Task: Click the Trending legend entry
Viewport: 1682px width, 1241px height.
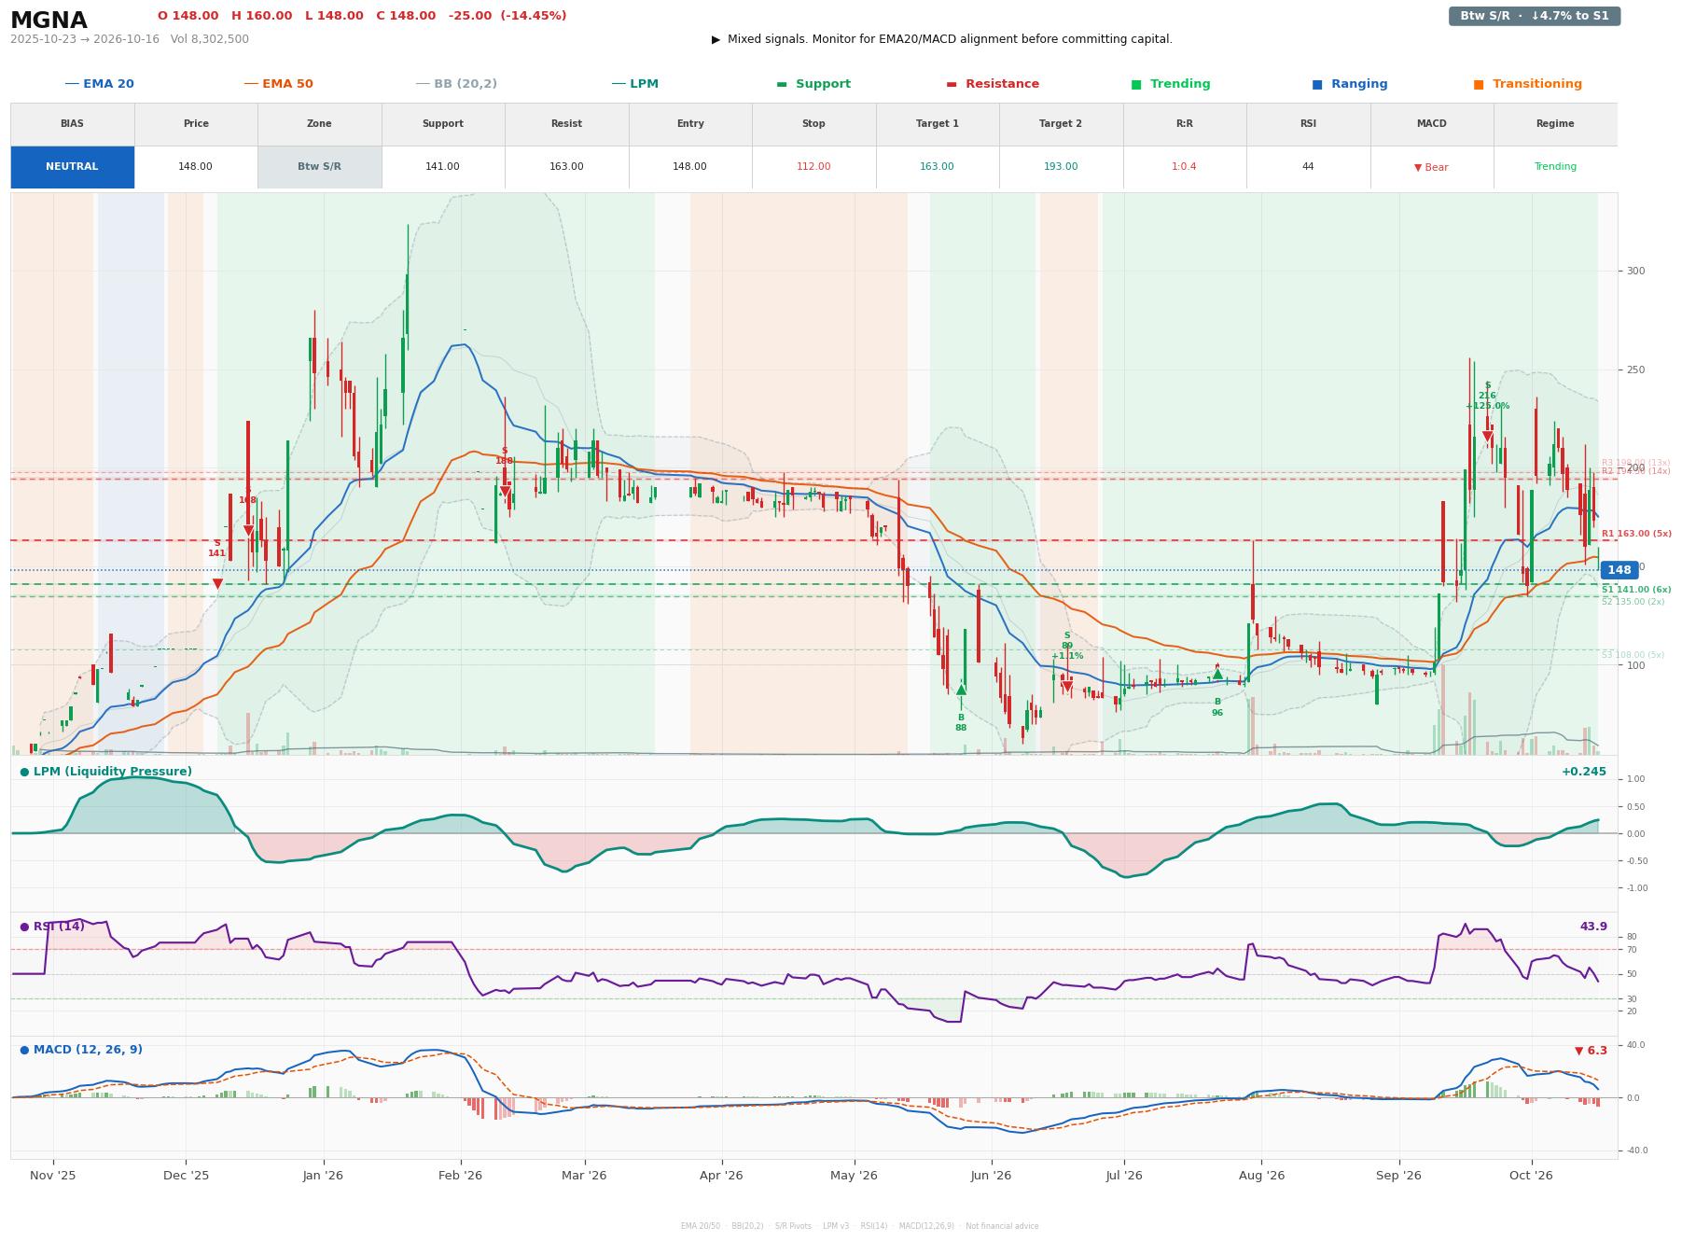Action: [x=1171, y=84]
